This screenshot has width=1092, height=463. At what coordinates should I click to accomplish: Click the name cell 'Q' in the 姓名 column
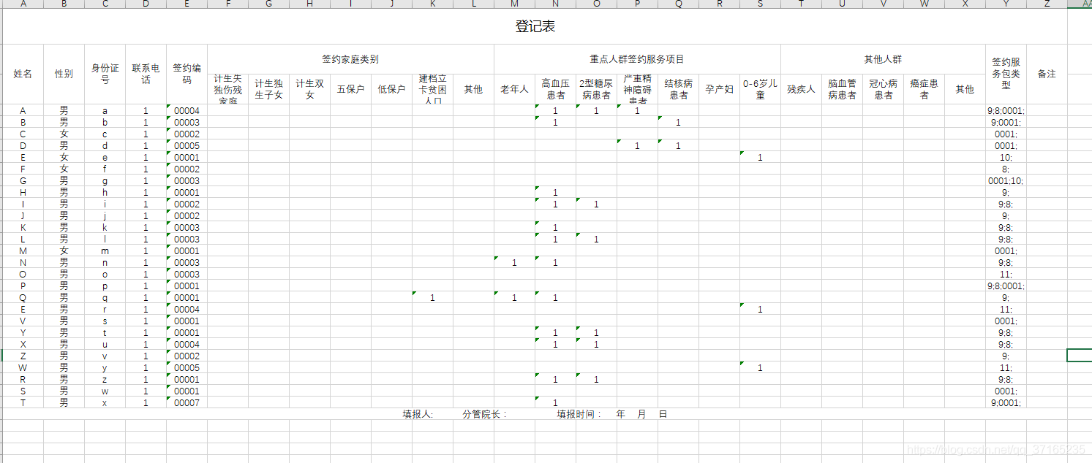(23, 297)
